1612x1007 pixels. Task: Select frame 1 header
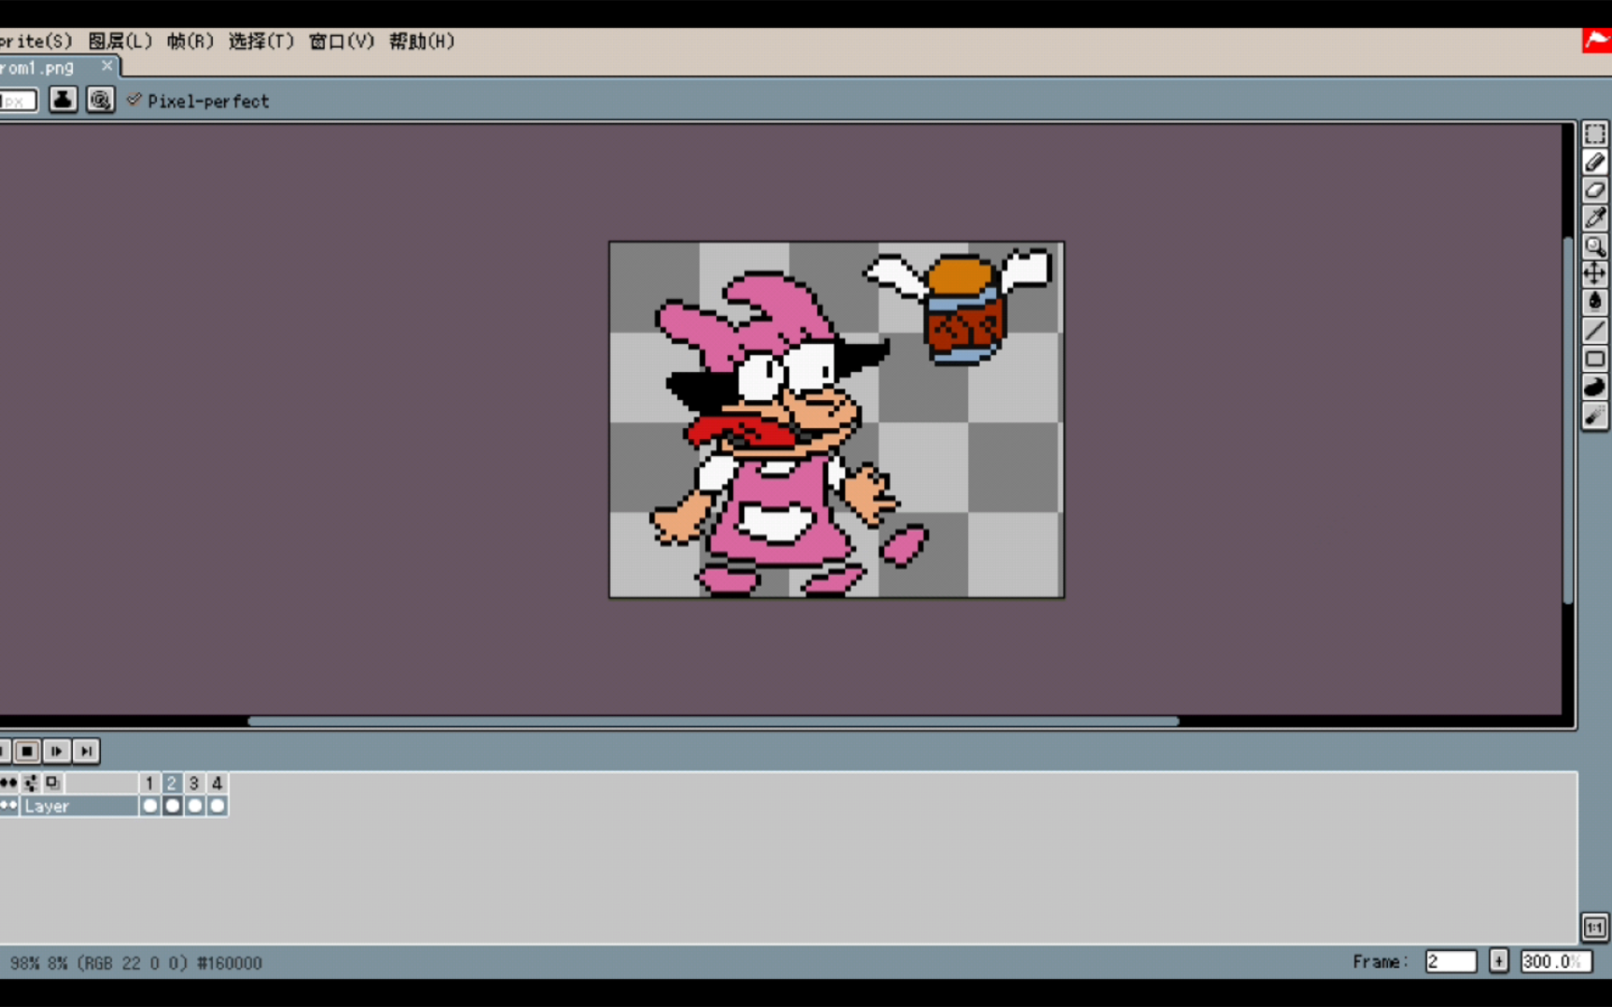click(x=149, y=783)
